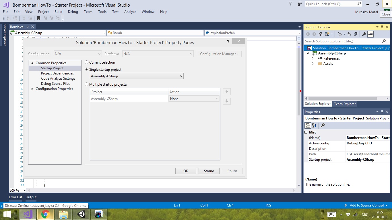Click the Collapse All icon in Solution Explorer

click(356, 34)
